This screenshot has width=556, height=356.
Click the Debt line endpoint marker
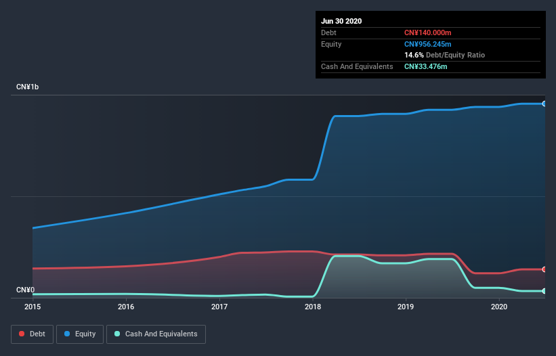pos(544,269)
